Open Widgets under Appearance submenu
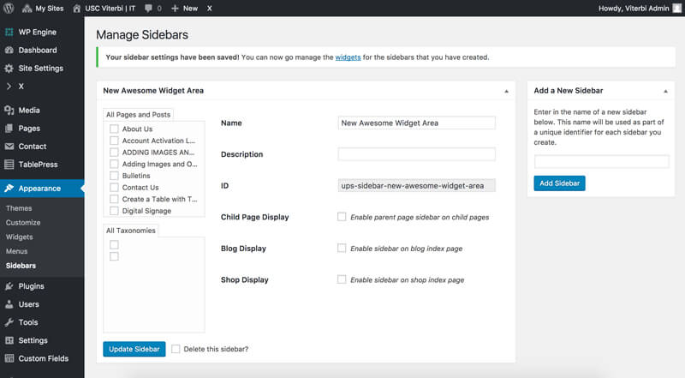The height and width of the screenshot is (378, 685). 19,237
